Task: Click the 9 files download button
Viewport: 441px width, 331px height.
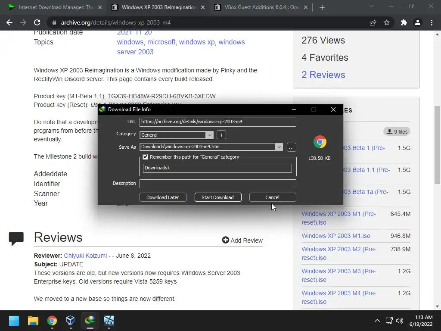Action: [x=397, y=131]
